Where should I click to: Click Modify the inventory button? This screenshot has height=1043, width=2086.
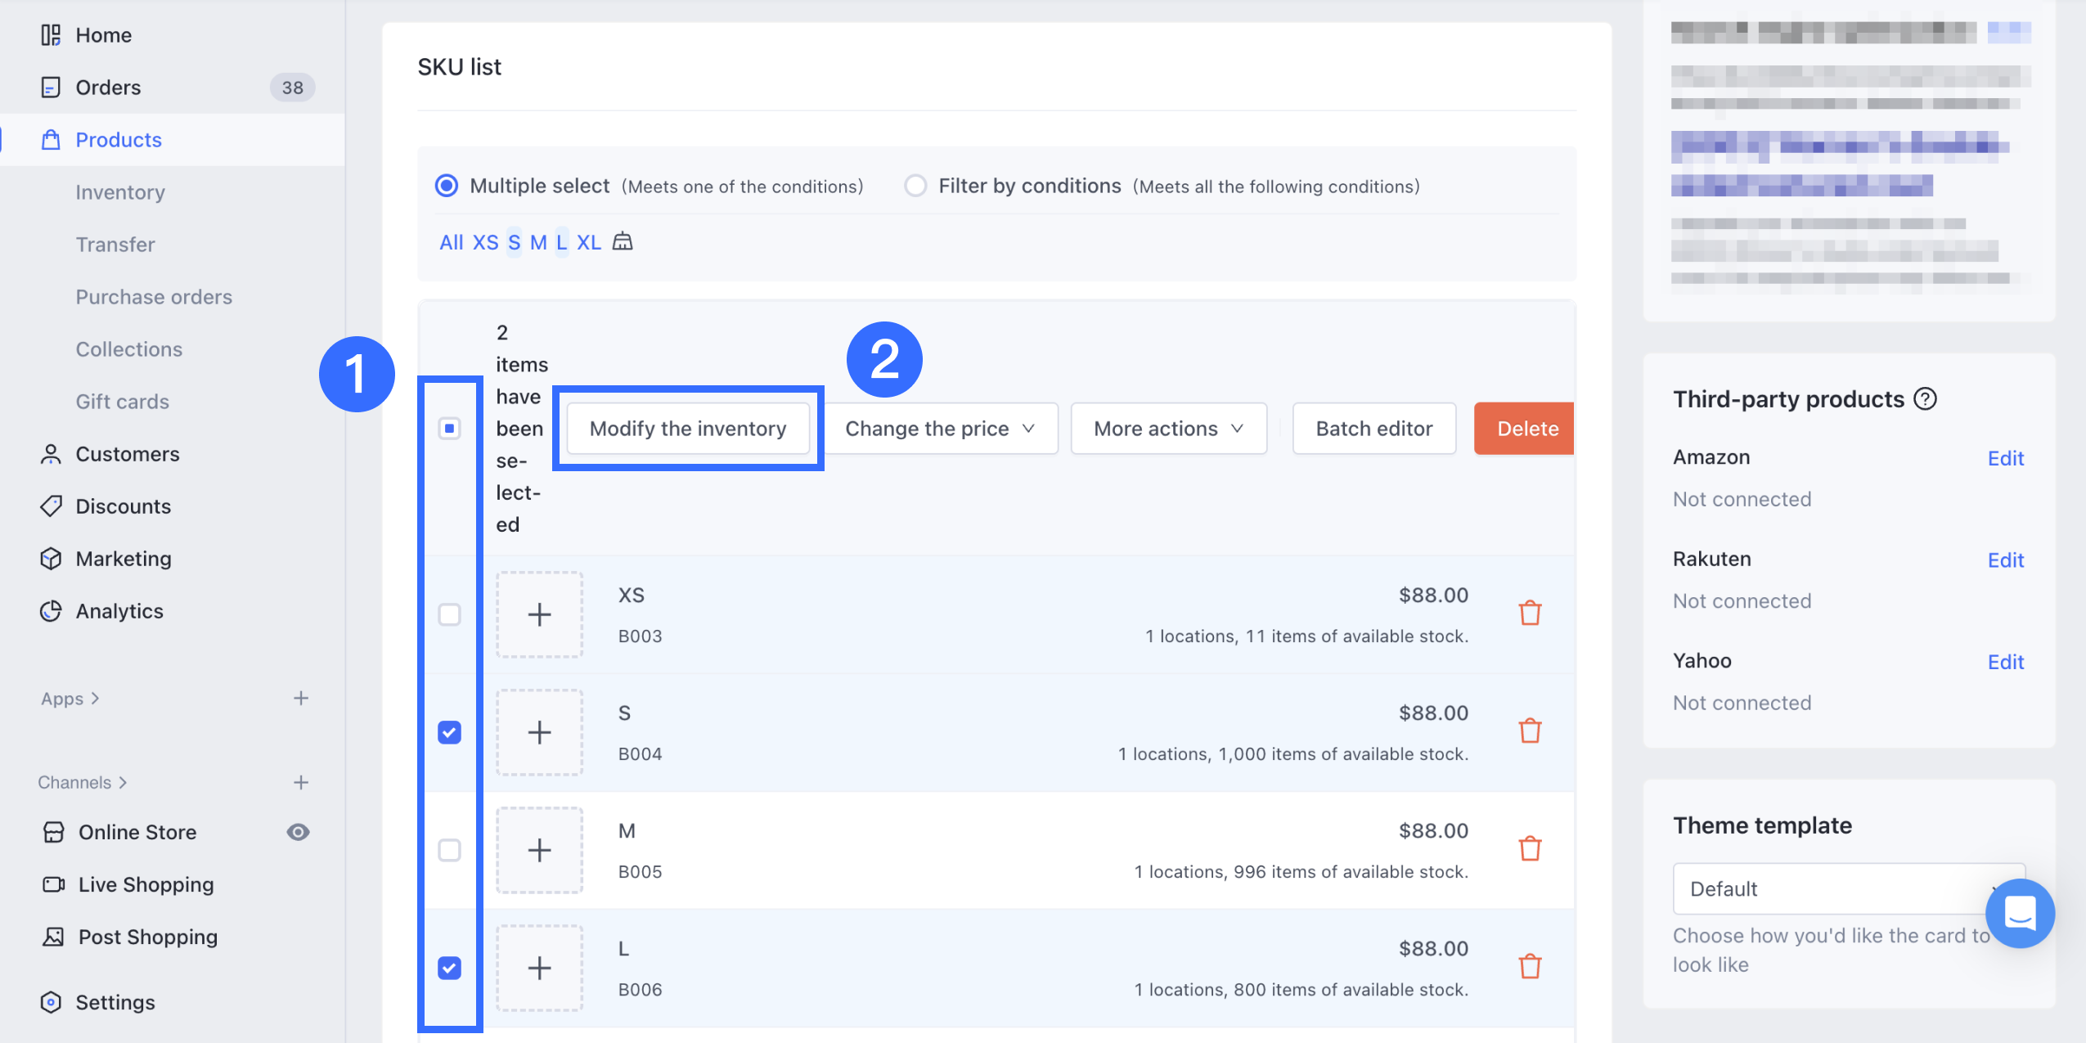[687, 429]
